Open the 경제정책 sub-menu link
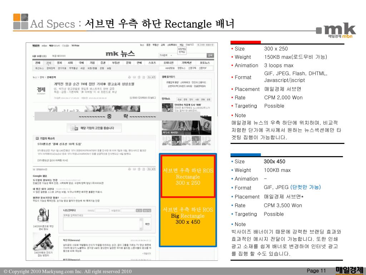Screen dimensions: 366x275 pos(51,68)
